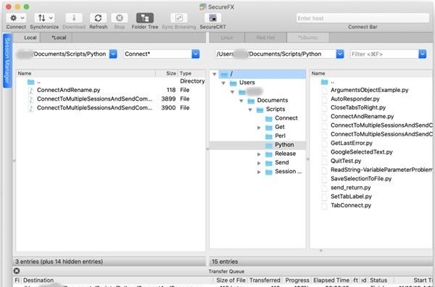
Task: Sort local pane by Name column
Action: pyautogui.click(x=86, y=73)
